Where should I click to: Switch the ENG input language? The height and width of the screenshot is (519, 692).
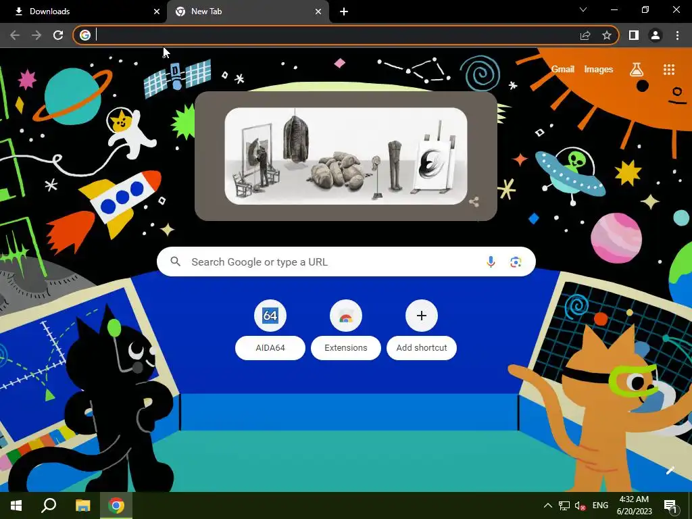pos(600,505)
